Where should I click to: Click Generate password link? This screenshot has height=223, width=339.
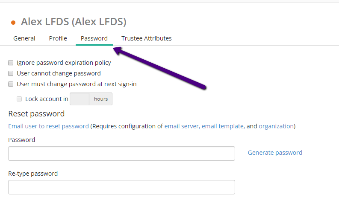click(x=275, y=153)
